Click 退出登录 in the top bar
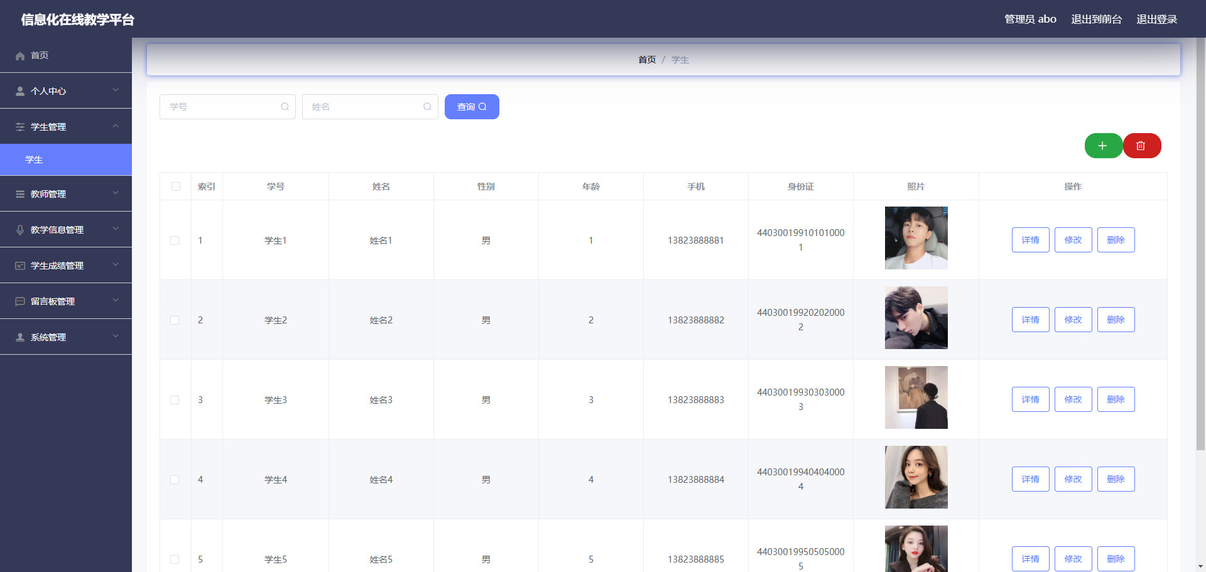Image resolution: width=1206 pixels, height=572 pixels. click(x=1156, y=19)
